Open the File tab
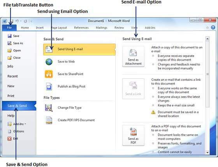This screenshot has width=218, height=167. click(9, 28)
